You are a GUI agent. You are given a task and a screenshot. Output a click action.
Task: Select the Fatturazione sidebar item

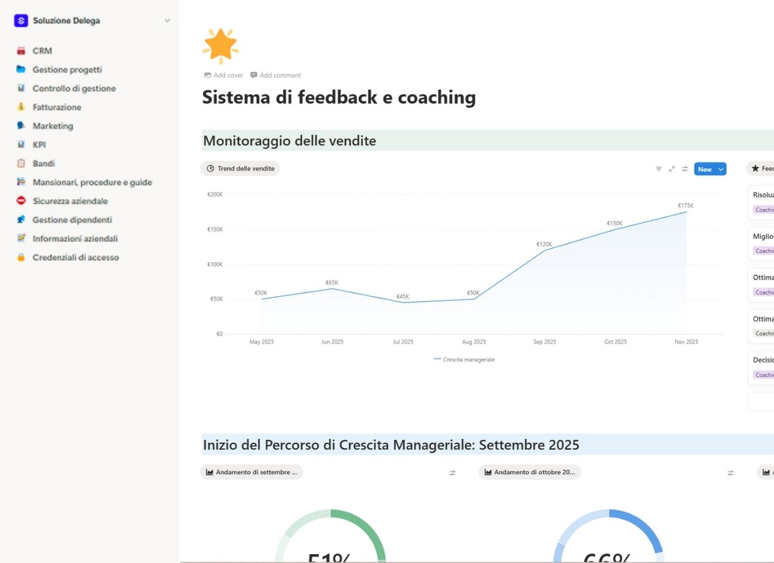click(x=57, y=107)
